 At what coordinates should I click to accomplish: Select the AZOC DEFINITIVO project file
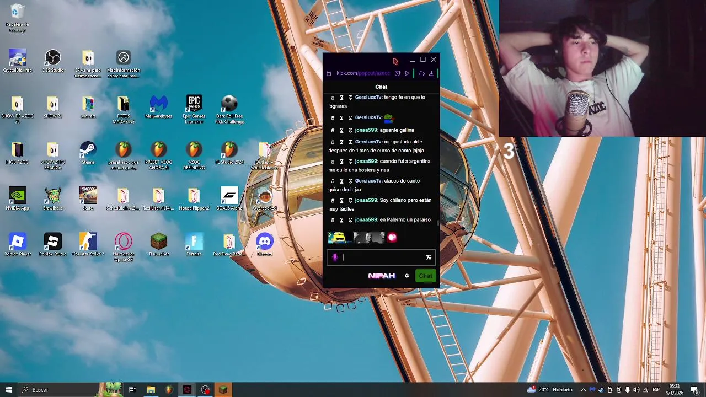[194, 155]
